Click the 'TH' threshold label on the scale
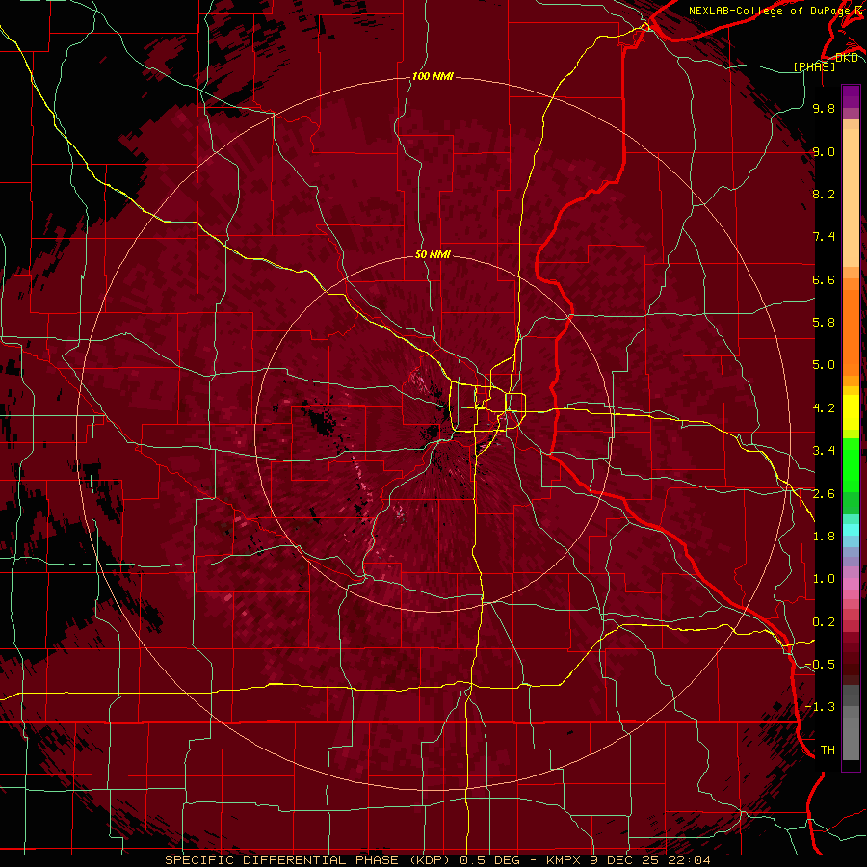Image resolution: width=867 pixels, height=867 pixels. point(828,750)
